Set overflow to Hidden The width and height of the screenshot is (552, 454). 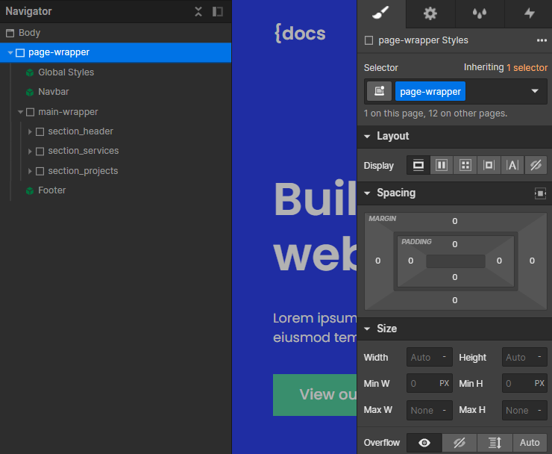(459, 442)
